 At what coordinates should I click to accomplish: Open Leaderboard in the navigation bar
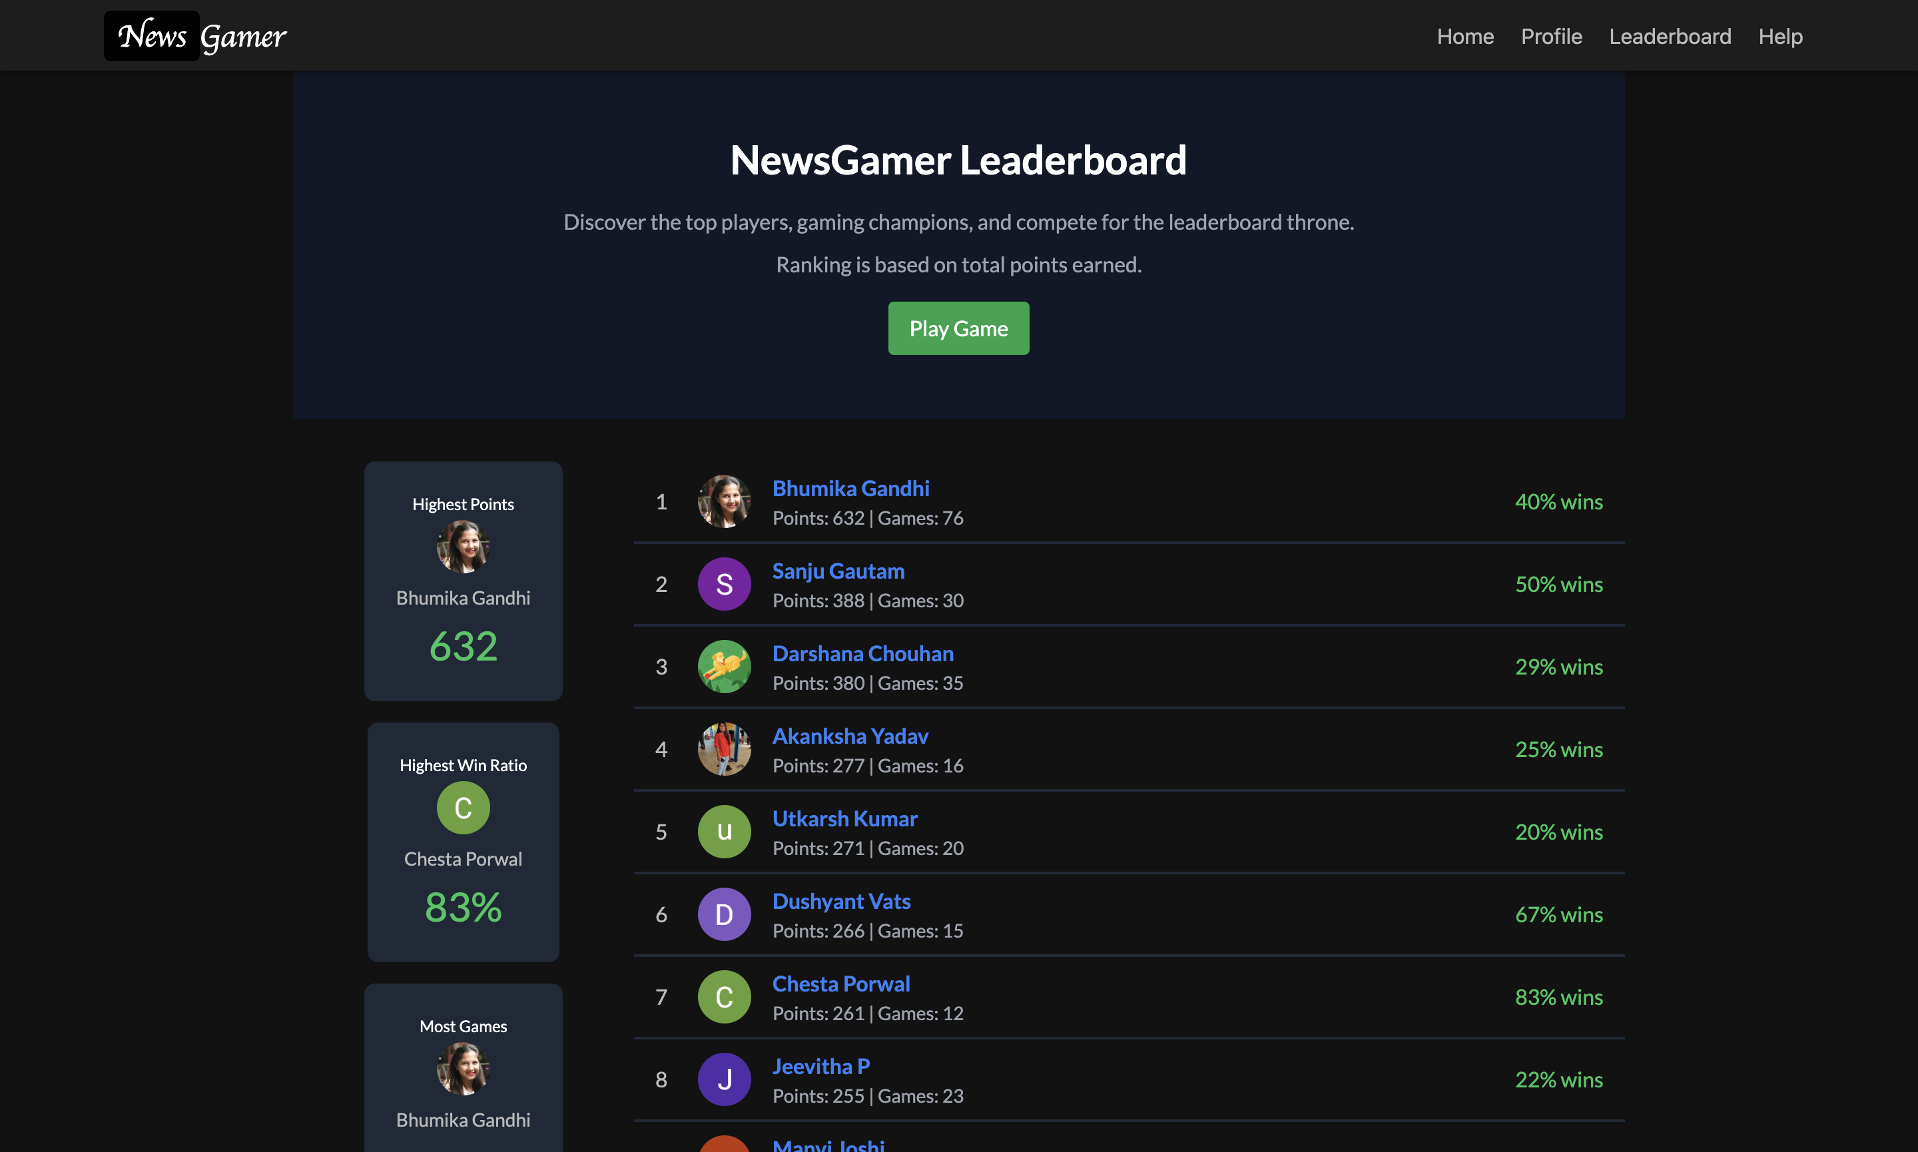[x=1670, y=37]
